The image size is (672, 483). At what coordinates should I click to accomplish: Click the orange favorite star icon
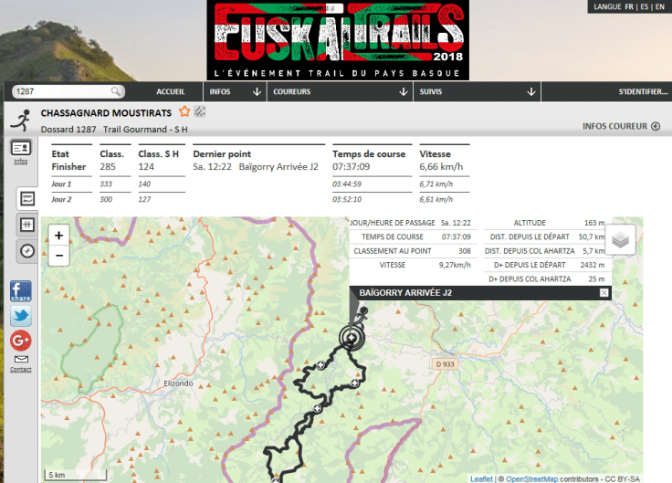click(184, 112)
